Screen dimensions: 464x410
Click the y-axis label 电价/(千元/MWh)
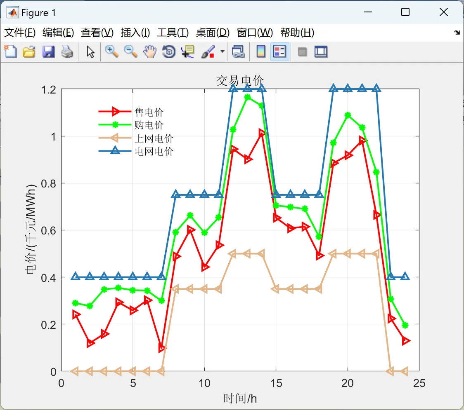(31, 229)
